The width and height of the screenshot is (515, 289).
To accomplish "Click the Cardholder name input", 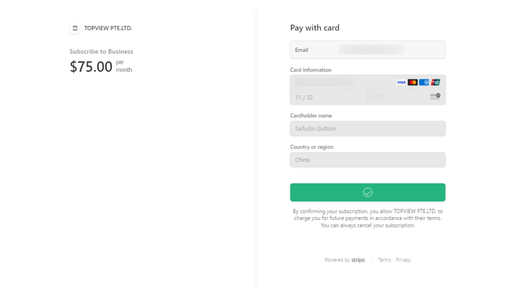I will point(368,129).
